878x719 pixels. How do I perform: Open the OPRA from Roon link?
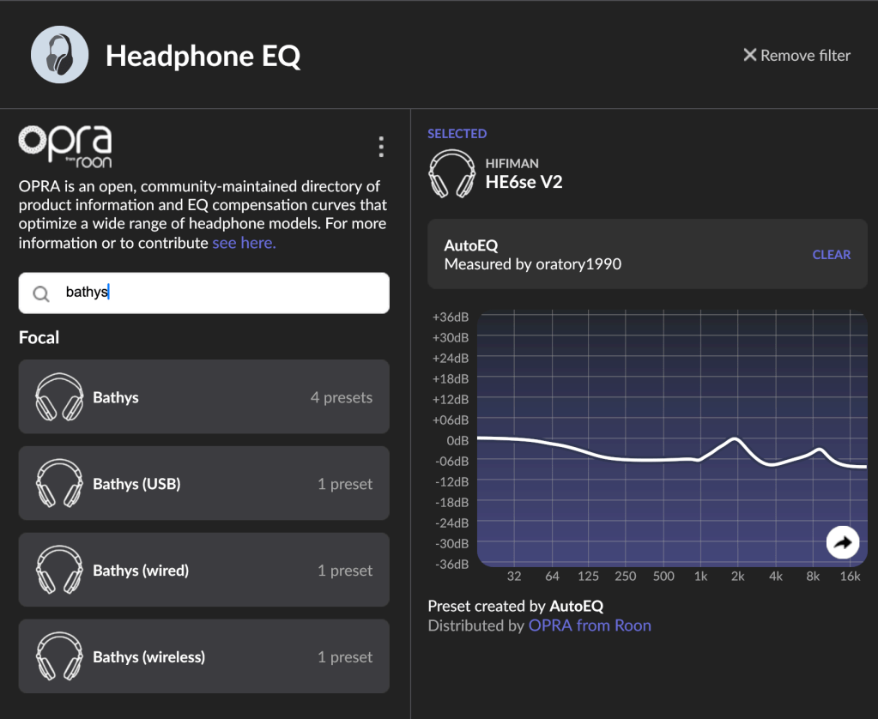590,625
